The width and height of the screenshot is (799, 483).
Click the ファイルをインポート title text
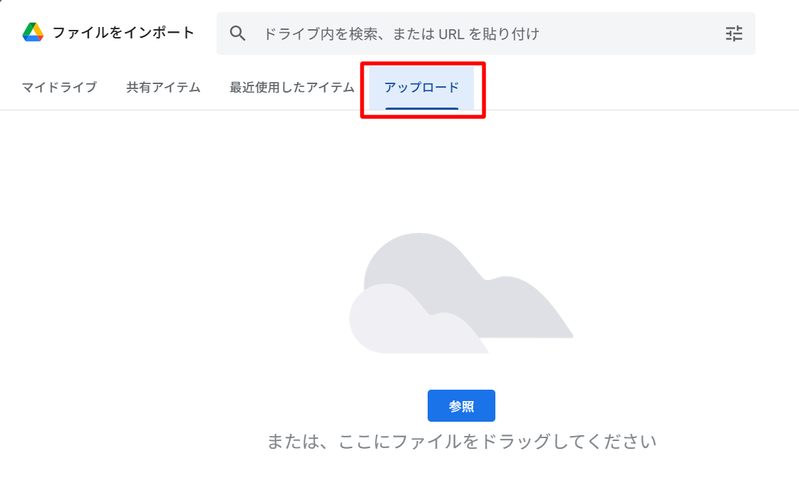click(x=123, y=32)
